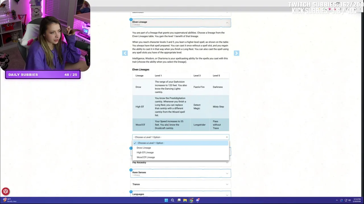Viewport: 364px width, 204px height.
Task: Show hidden system tray icons
Action: pyautogui.click(x=337, y=200)
